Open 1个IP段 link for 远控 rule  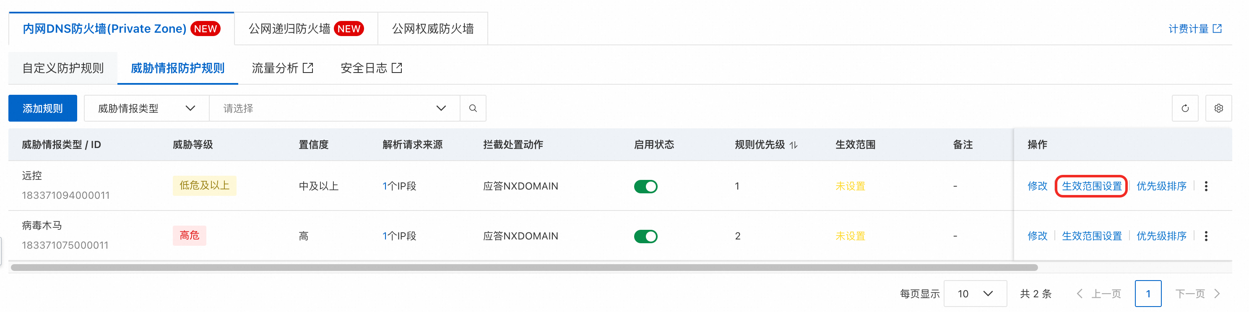pyautogui.click(x=399, y=186)
